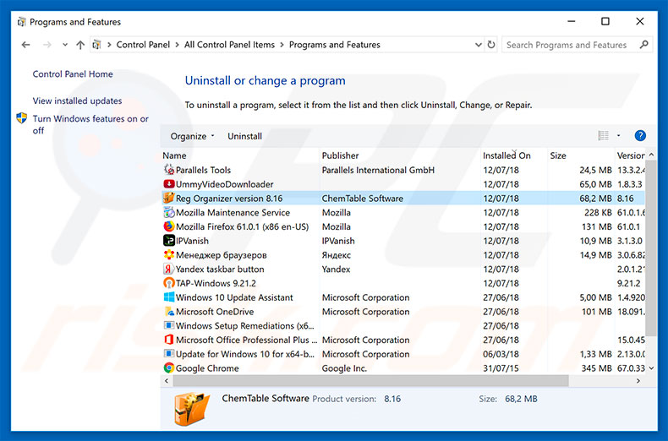Click the Google Chrome icon in list
The image size is (668, 441).
(169, 367)
